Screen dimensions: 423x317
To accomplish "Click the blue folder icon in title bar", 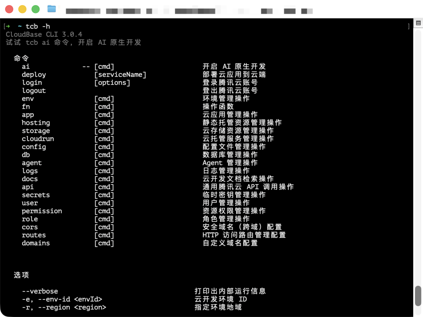I will coord(52,9).
